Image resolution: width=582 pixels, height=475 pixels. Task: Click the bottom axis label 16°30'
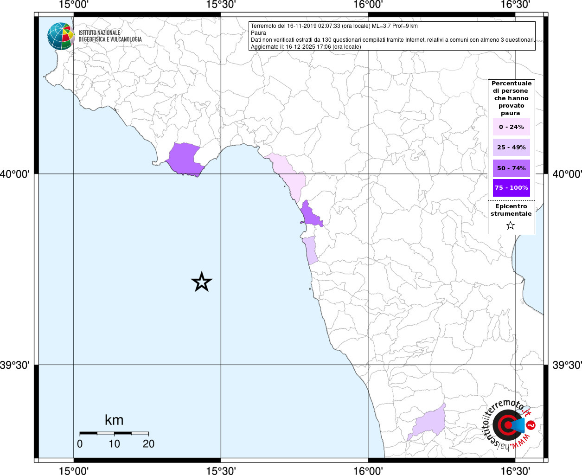pos(515,471)
